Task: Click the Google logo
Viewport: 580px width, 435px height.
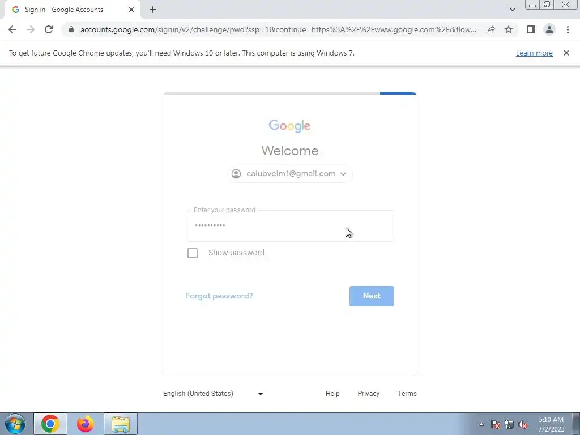Action: [289, 126]
